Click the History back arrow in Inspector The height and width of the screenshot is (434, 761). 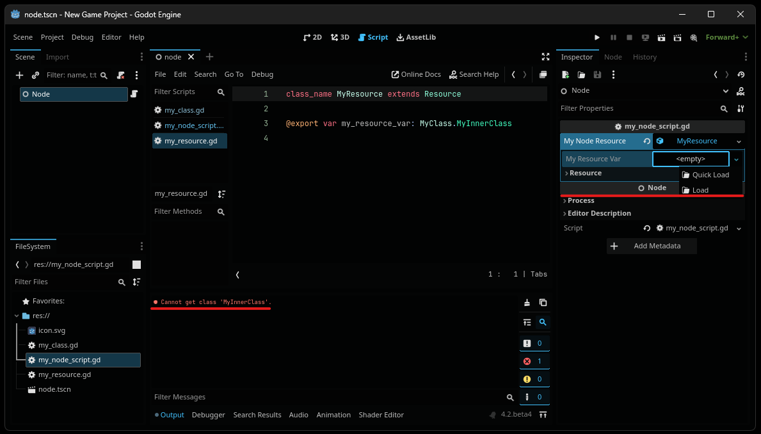coord(715,74)
